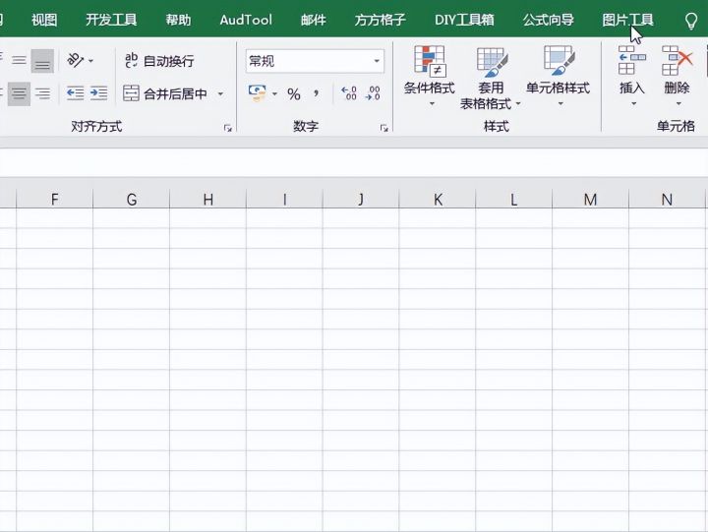Image resolution: width=708 pixels, height=532 pixels.
Task: Open 单元格样式 cell styles
Action: [559, 76]
